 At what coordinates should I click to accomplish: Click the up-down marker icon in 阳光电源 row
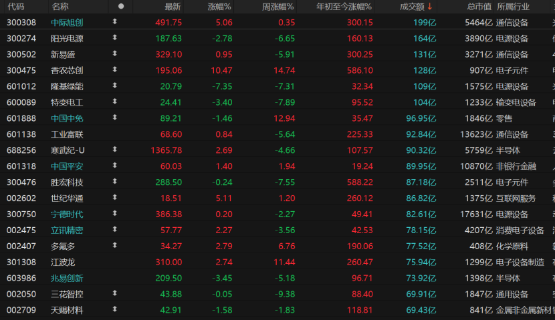[115, 37]
